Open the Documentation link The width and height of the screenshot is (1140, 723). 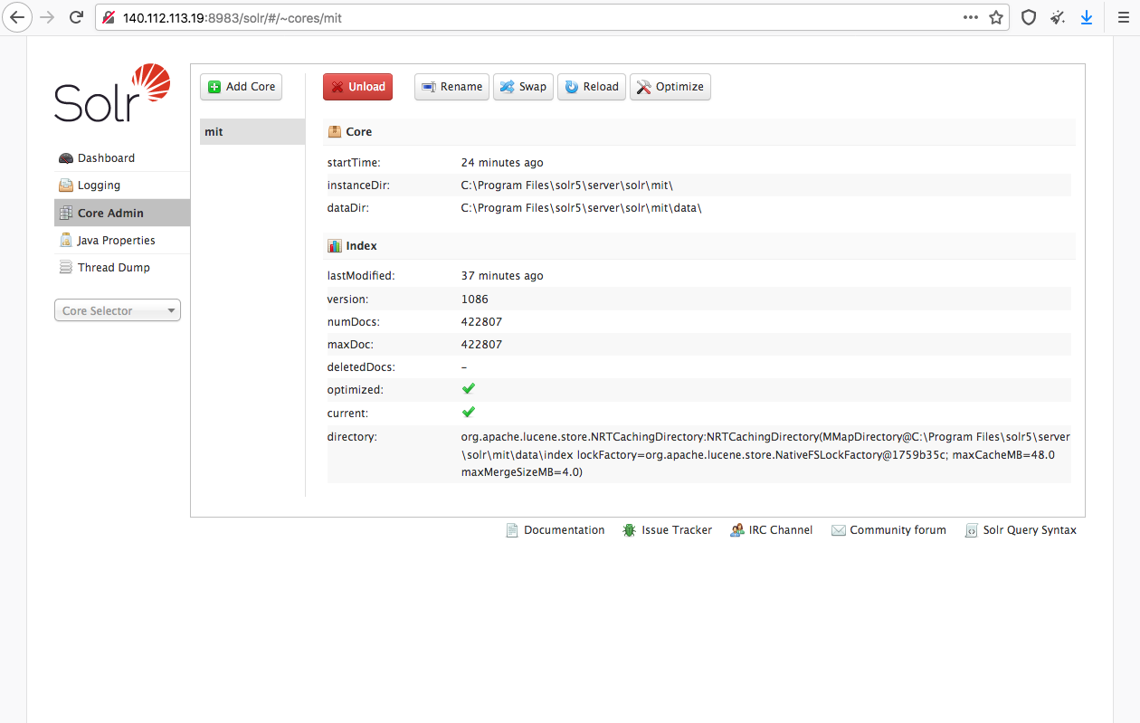point(556,530)
